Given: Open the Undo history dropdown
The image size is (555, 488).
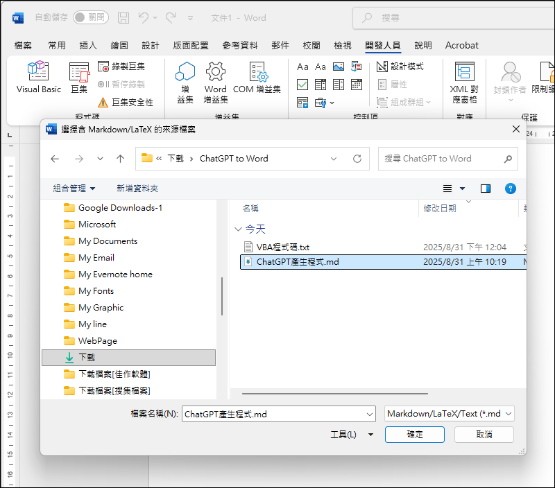Looking at the screenshot, I should click(155, 18).
